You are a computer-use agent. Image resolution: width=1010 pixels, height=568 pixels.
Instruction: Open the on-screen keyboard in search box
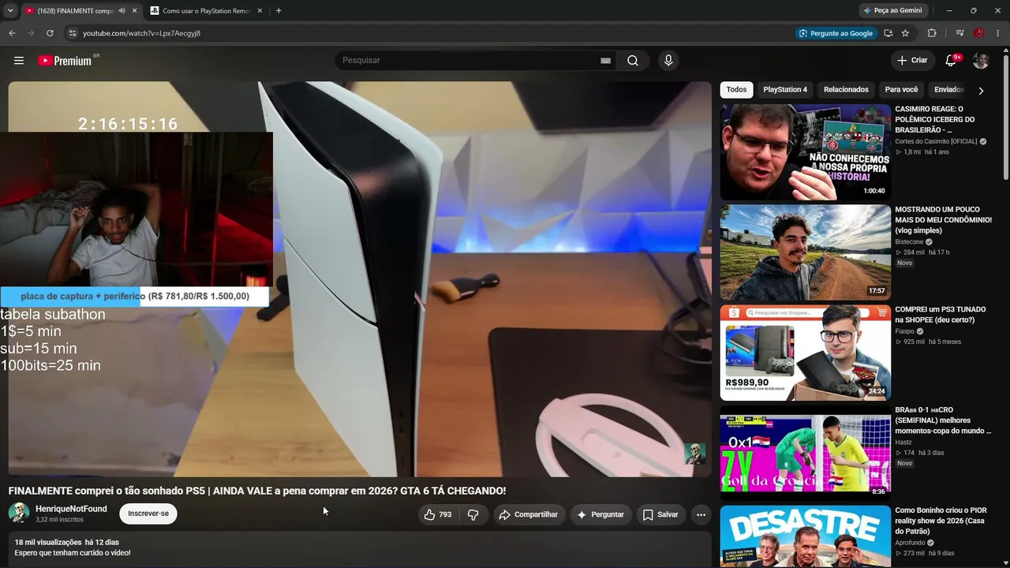(x=605, y=61)
